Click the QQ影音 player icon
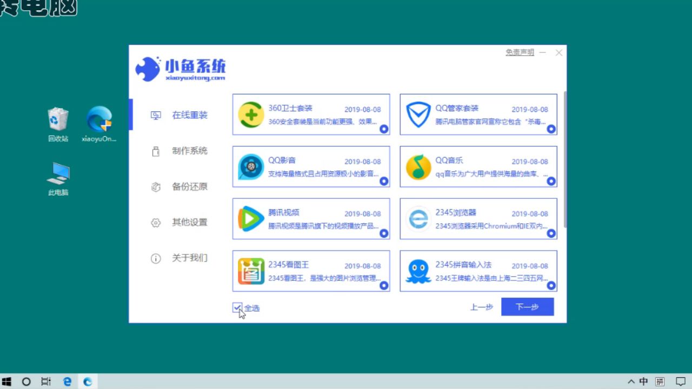The height and width of the screenshot is (389, 692). [251, 167]
